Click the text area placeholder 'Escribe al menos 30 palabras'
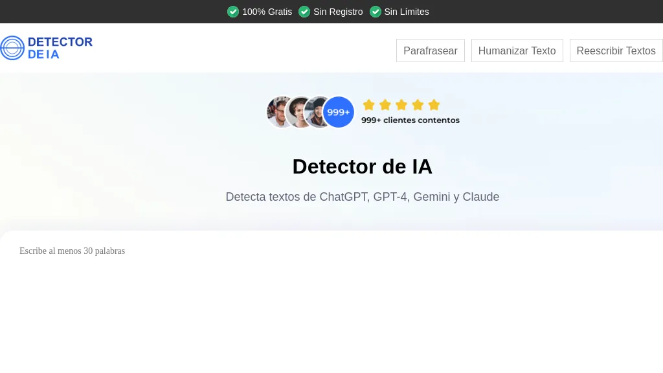 (73, 251)
